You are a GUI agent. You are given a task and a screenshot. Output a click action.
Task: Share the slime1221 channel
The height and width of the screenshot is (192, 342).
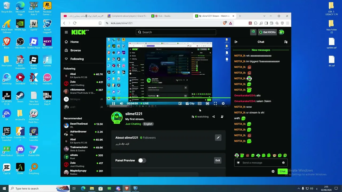coord(213,117)
